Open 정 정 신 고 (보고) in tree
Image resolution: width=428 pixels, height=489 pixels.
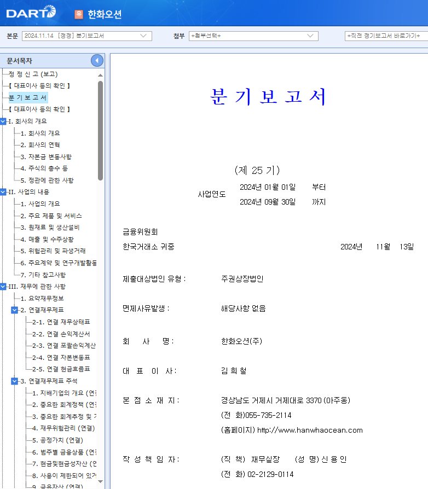pos(33,74)
